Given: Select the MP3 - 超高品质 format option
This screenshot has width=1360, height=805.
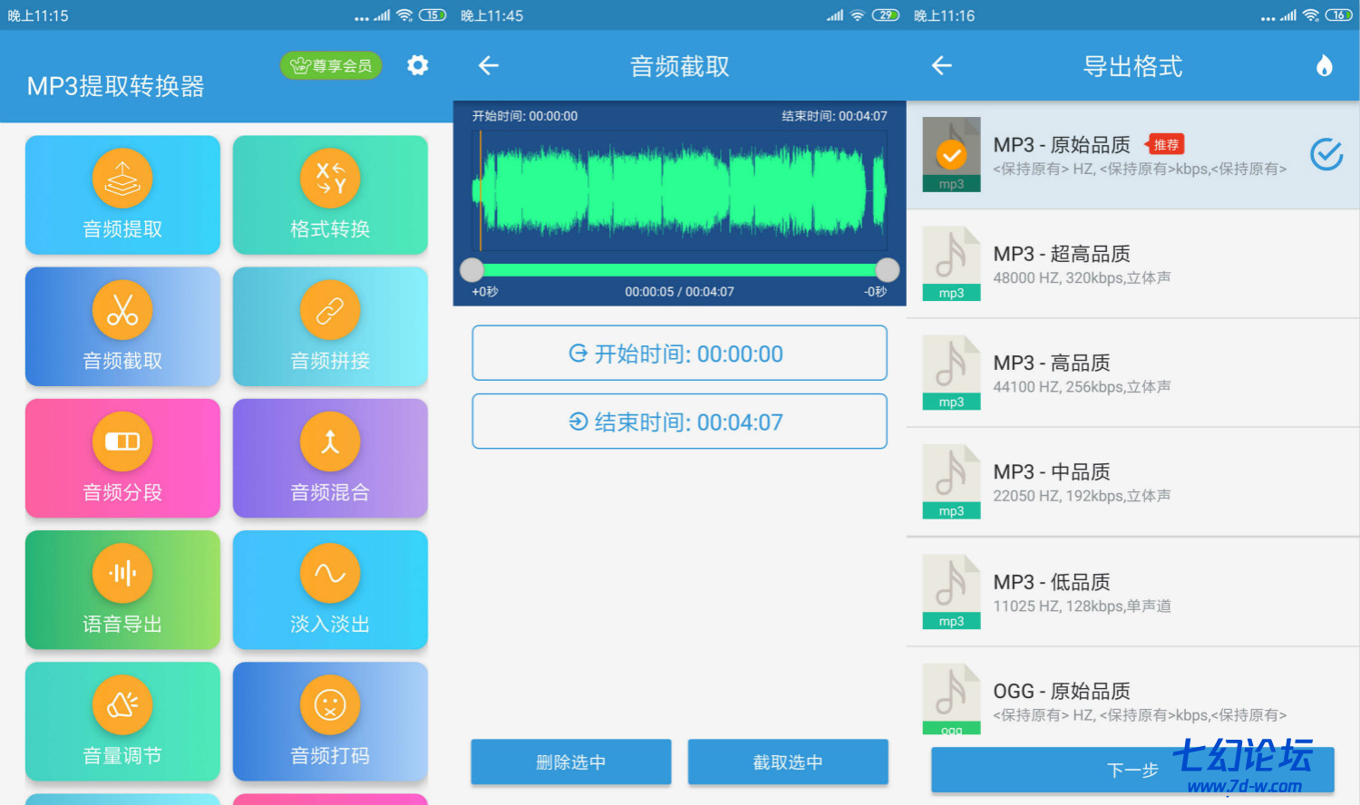Looking at the screenshot, I should click(x=1132, y=264).
